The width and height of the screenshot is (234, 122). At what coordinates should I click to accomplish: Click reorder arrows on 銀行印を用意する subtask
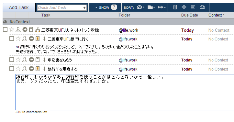tap(44, 69)
